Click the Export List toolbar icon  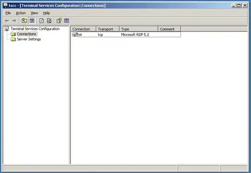[49, 20]
